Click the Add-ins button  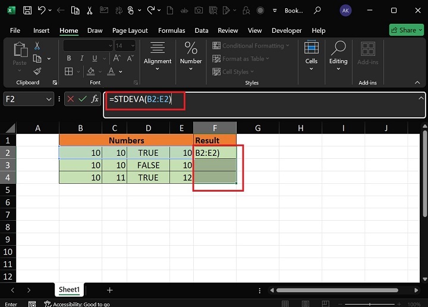(x=368, y=54)
